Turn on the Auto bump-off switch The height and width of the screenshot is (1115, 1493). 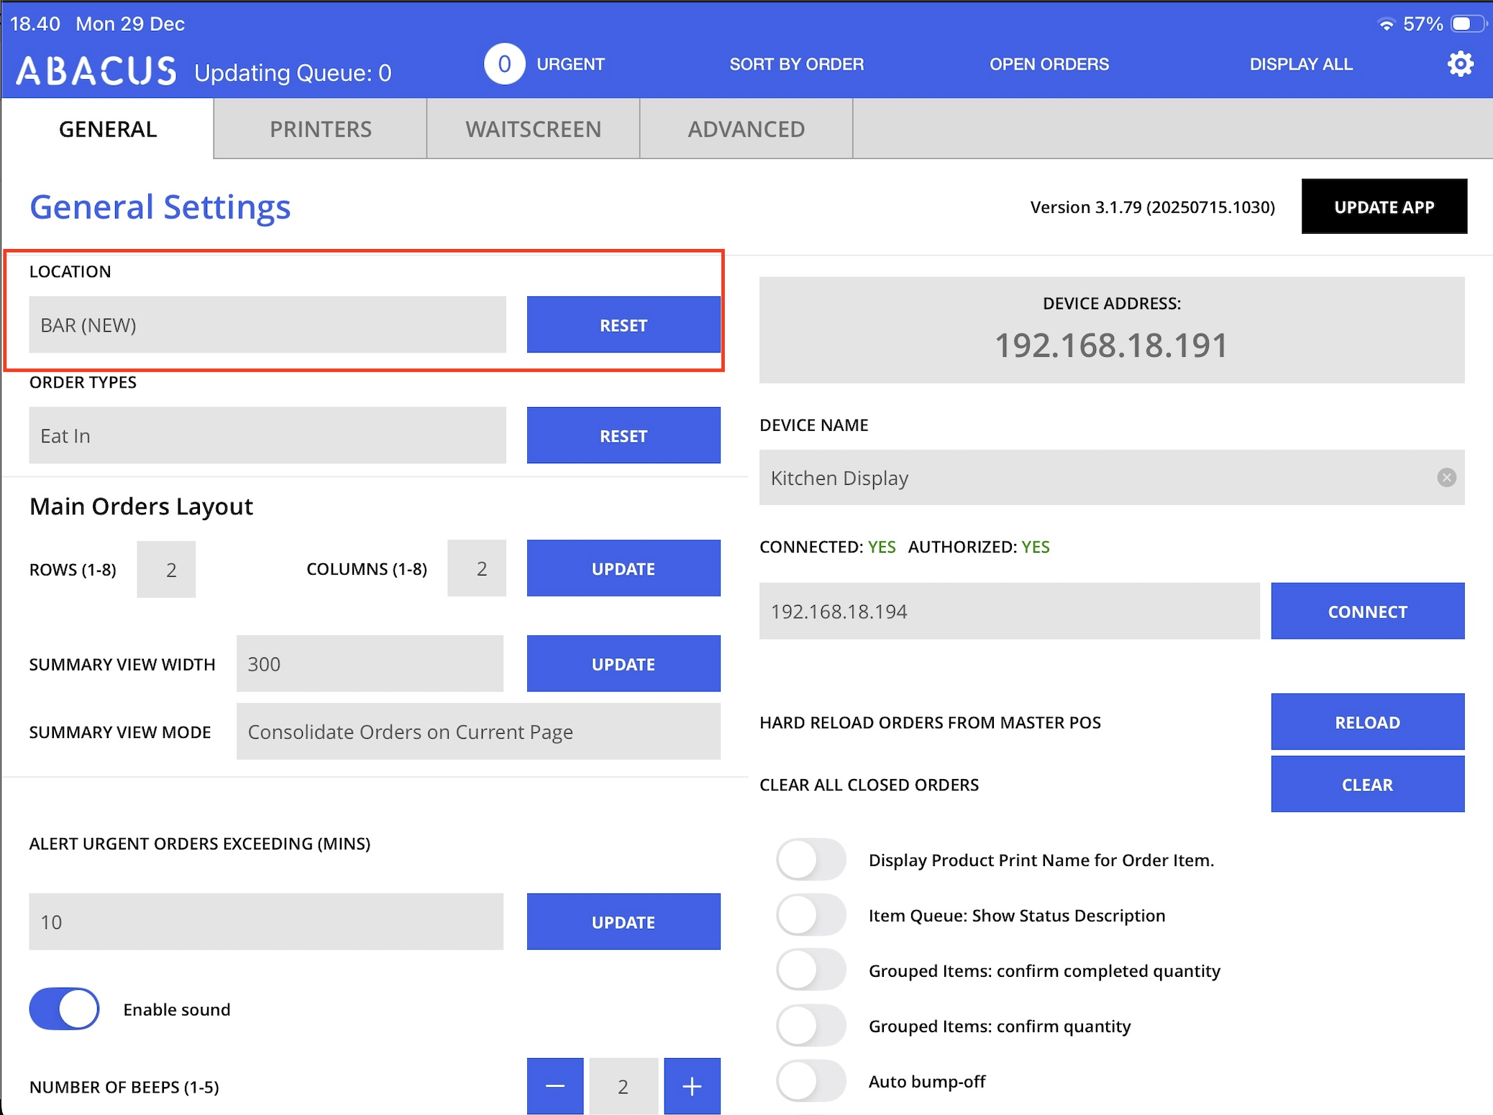coord(811,1080)
